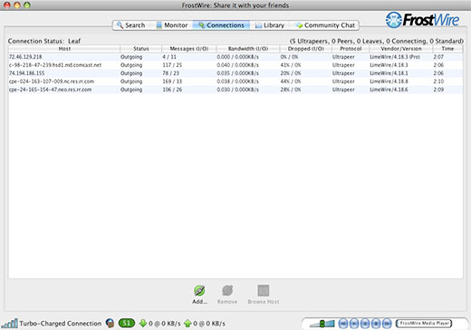Viewport: 471px width, 330px height.
Task: Go to the Library tab
Action: [x=270, y=25]
